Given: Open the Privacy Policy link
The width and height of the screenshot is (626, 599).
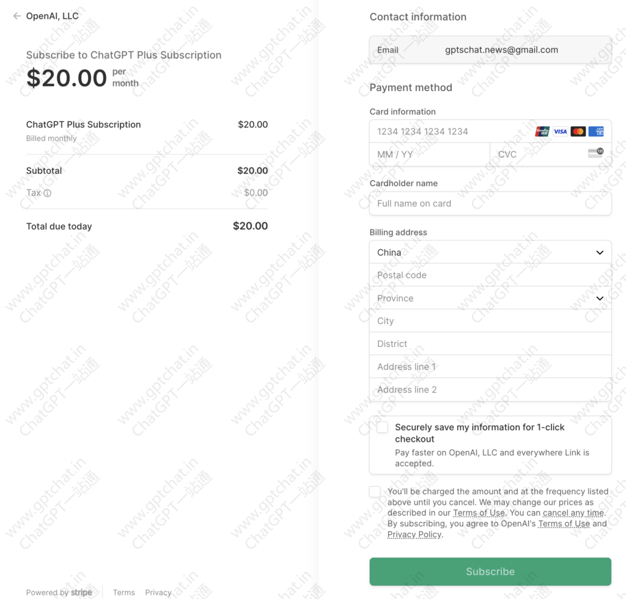Looking at the screenshot, I should (x=414, y=535).
